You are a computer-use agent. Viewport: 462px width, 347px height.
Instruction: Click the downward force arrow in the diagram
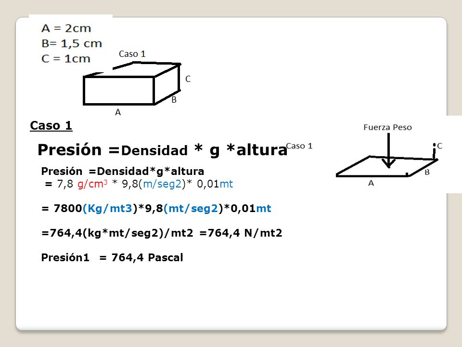pos(389,150)
